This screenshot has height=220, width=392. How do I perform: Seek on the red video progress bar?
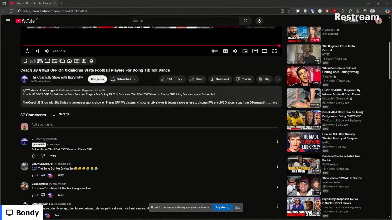click(151, 46)
